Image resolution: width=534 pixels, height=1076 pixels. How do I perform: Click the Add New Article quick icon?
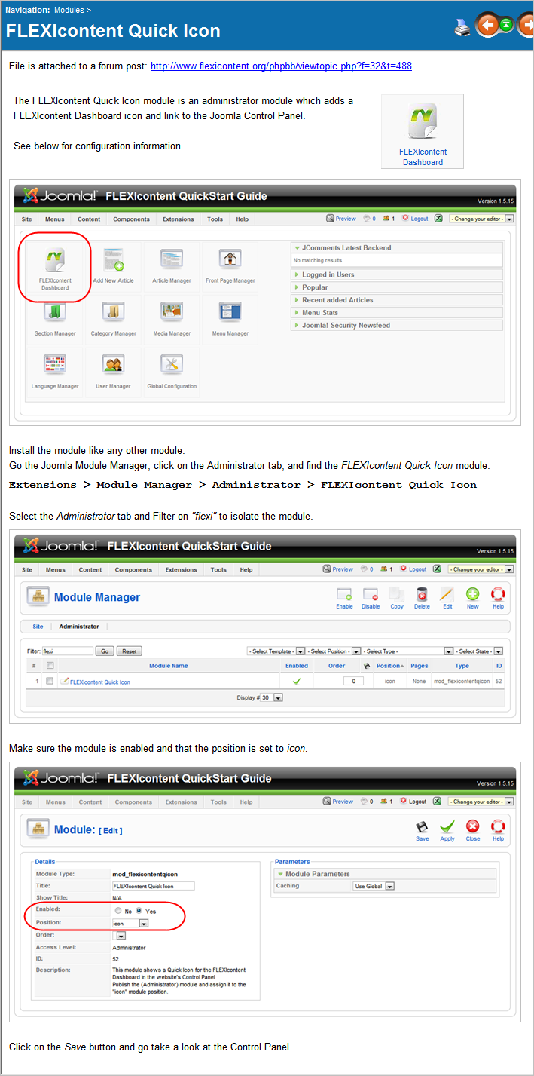[114, 268]
